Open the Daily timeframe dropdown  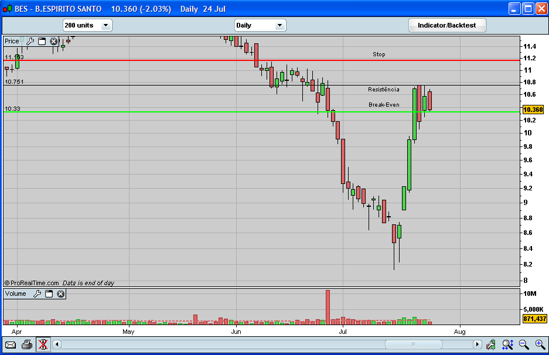pyautogui.click(x=260, y=25)
